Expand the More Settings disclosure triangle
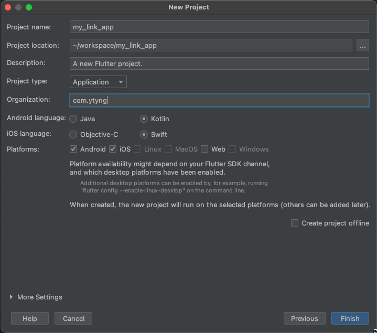 (x=11, y=297)
